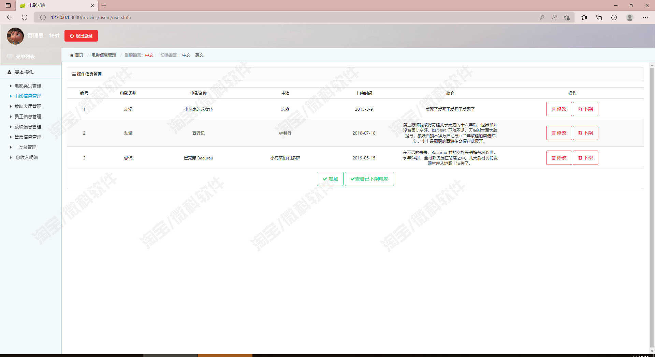Click category 恐怖 cell

128,158
